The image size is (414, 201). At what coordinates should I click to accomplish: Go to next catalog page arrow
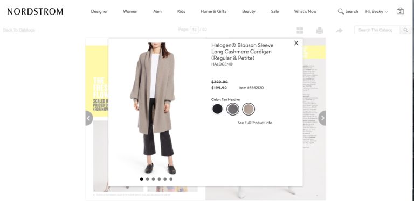(322, 118)
